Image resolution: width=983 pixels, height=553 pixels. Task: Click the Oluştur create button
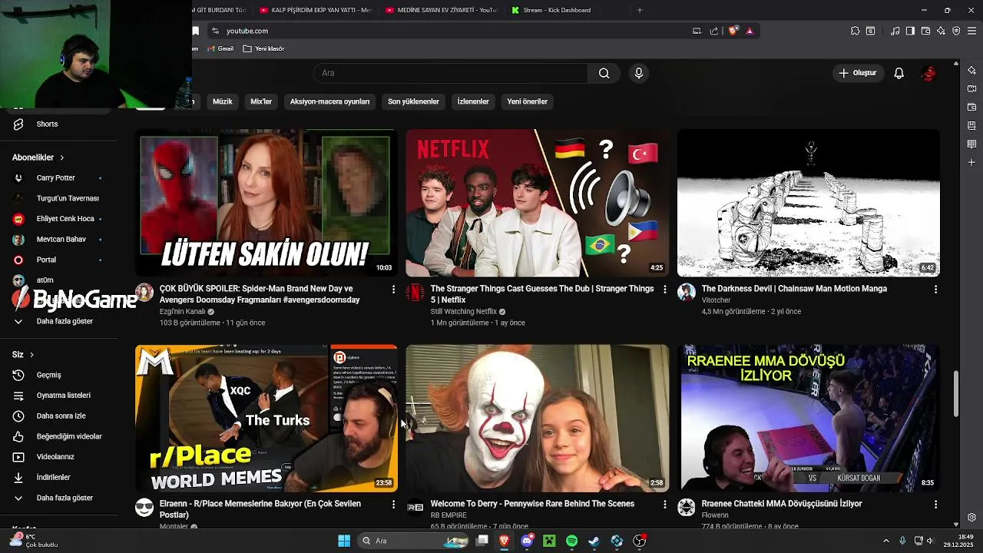pos(858,73)
